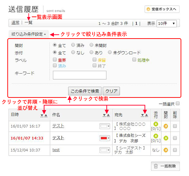Click the この条件で検索 button
This screenshot has height=176, width=189.
click(85, 91)
